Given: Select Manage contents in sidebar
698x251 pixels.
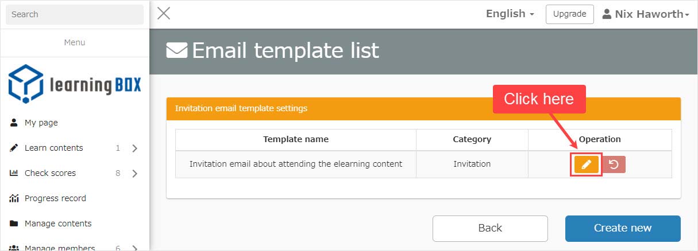Looking at the screenshot, I should [x=58, y=223].
